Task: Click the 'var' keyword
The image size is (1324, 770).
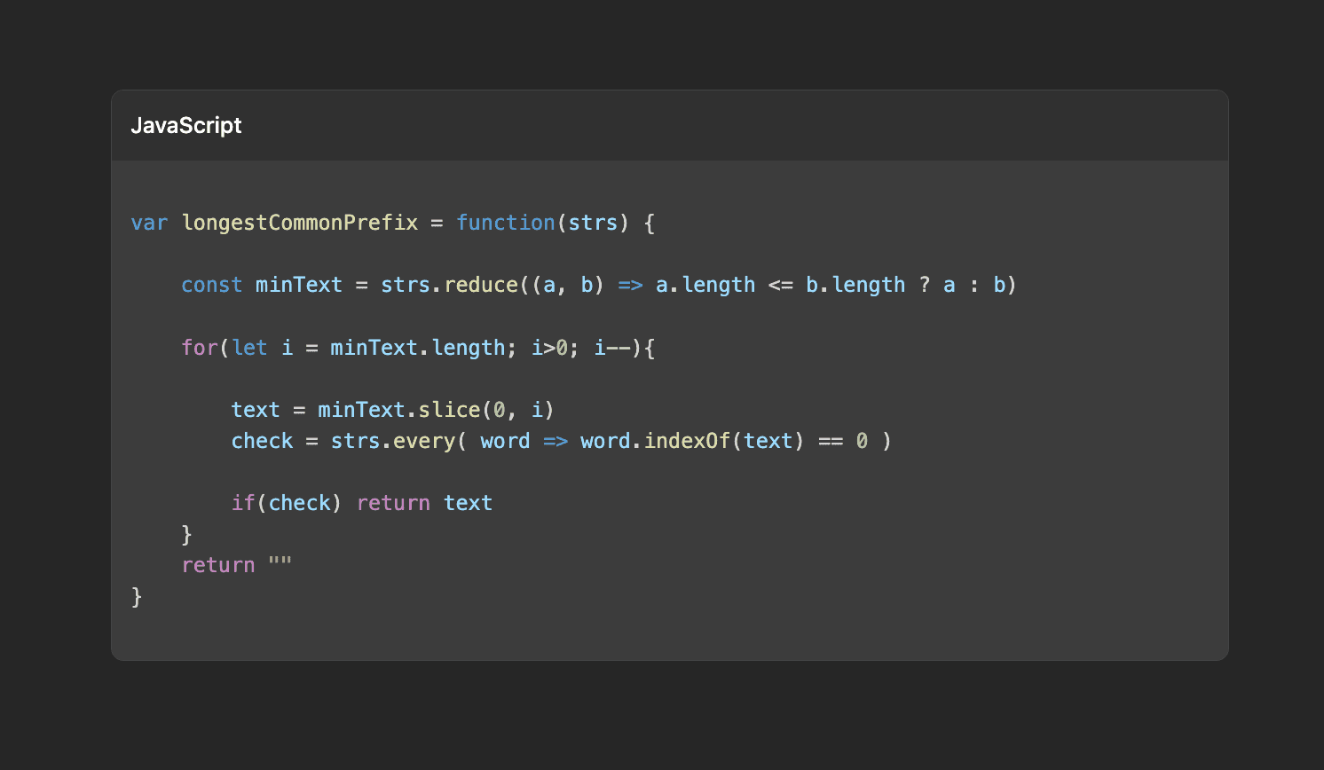Action: [x=149, y=223]
